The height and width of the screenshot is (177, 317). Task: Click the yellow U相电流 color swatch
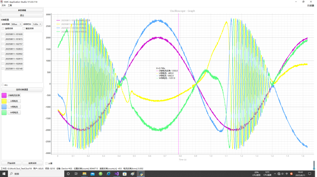click(x=4, y=101)
